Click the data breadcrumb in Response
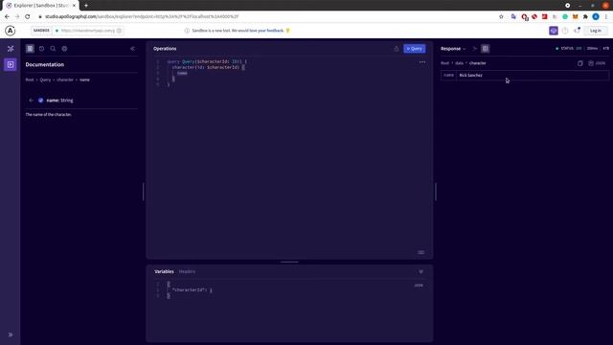The image size is (613, 345). (x=459, y=63)
